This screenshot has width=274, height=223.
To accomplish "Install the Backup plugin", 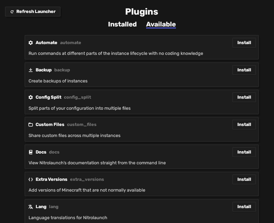I will [244, 70].
